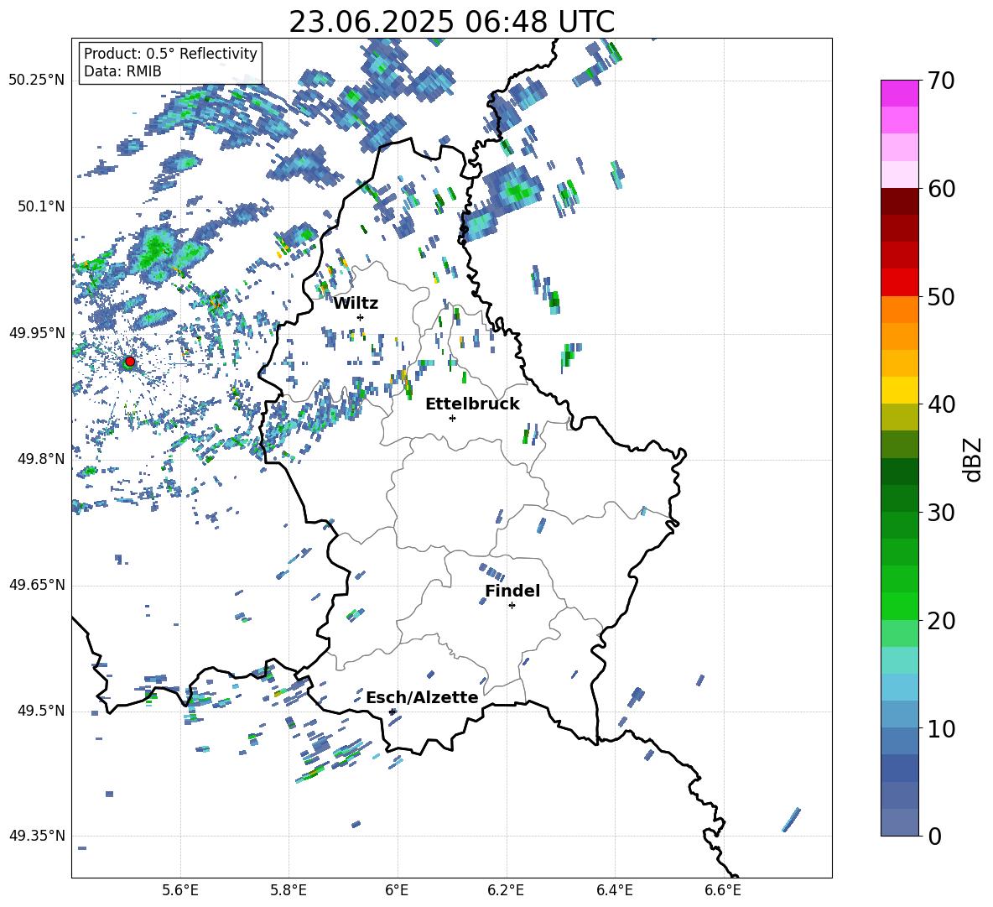
Task: Click the Findel station label
Action: coord(512,591)
